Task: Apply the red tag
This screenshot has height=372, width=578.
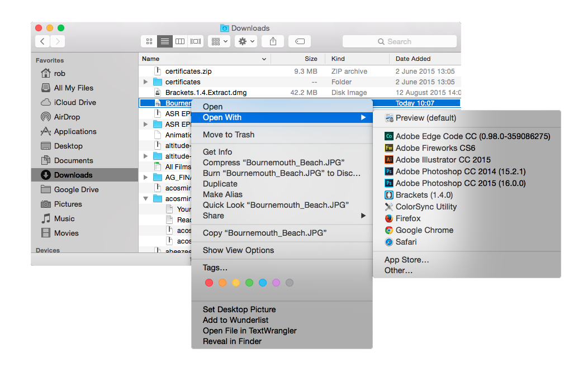Action: tap(209, 283)
